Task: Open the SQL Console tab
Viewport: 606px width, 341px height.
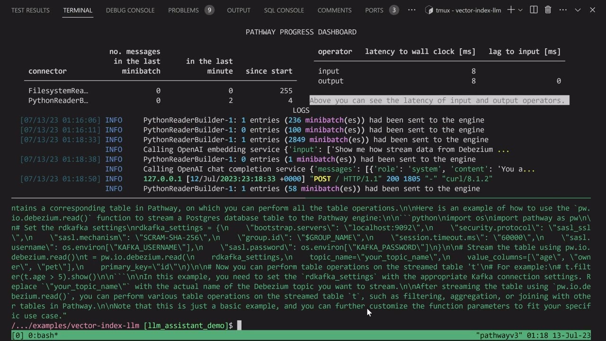Action: [284, 10]
